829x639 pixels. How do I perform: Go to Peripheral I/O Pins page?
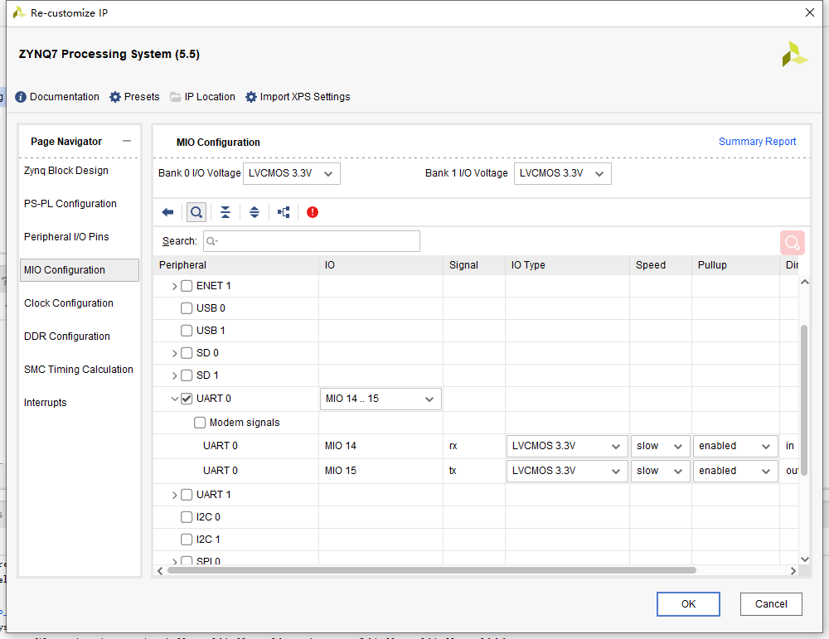coord(66,237)
